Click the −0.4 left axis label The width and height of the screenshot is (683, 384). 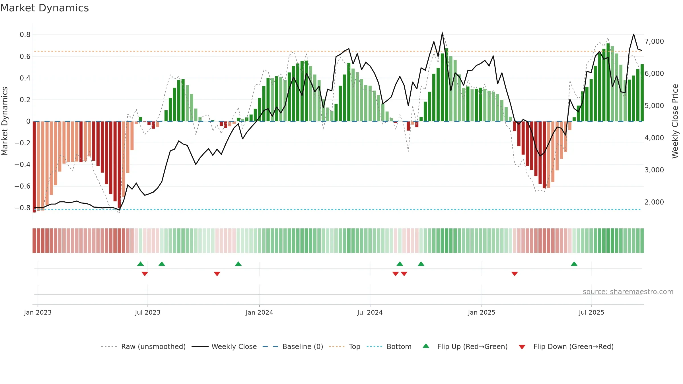point(22,165)
